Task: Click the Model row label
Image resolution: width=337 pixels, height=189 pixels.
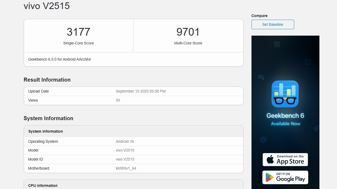Action: [x=33, y=150]
